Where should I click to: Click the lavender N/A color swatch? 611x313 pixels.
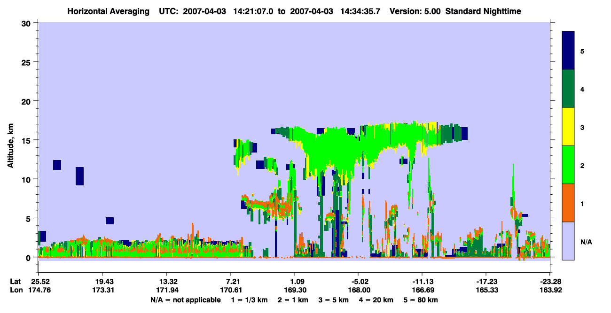(x=568, y=241)
